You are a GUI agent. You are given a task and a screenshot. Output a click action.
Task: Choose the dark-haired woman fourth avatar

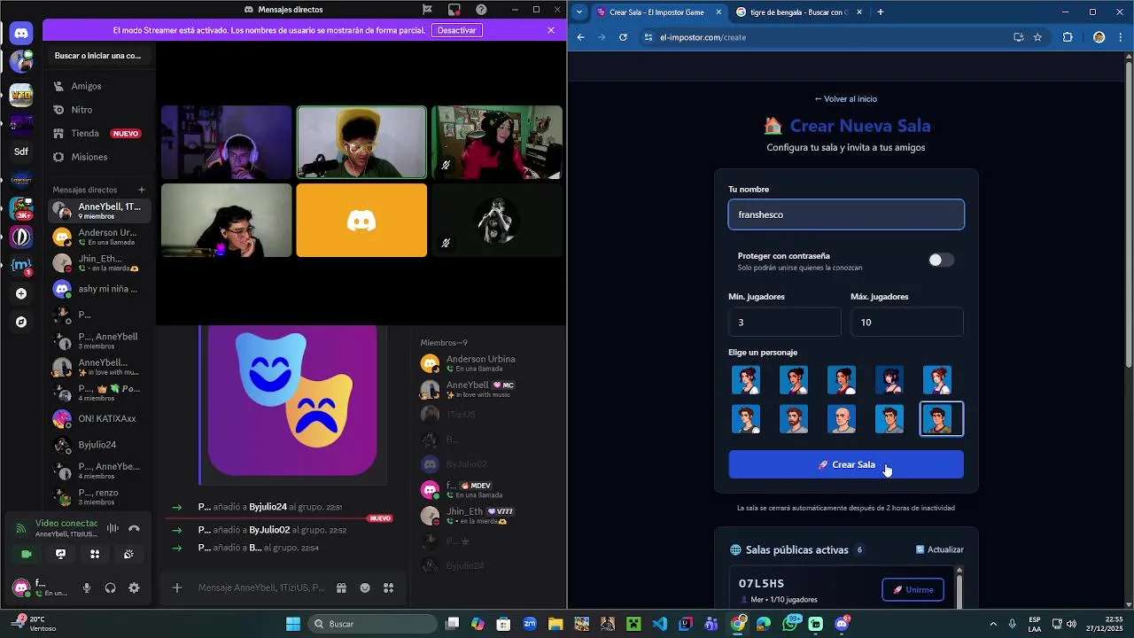(x=889, y=379)
